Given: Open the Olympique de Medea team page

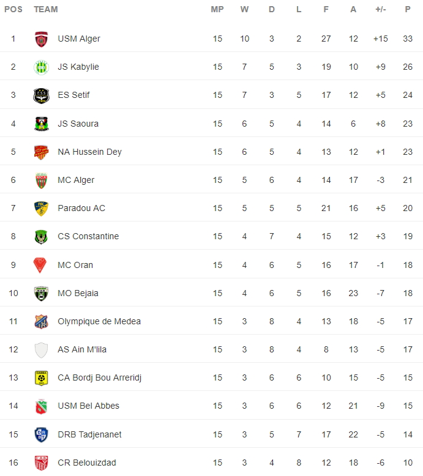Looking at the screenshot, I should 99,321.
